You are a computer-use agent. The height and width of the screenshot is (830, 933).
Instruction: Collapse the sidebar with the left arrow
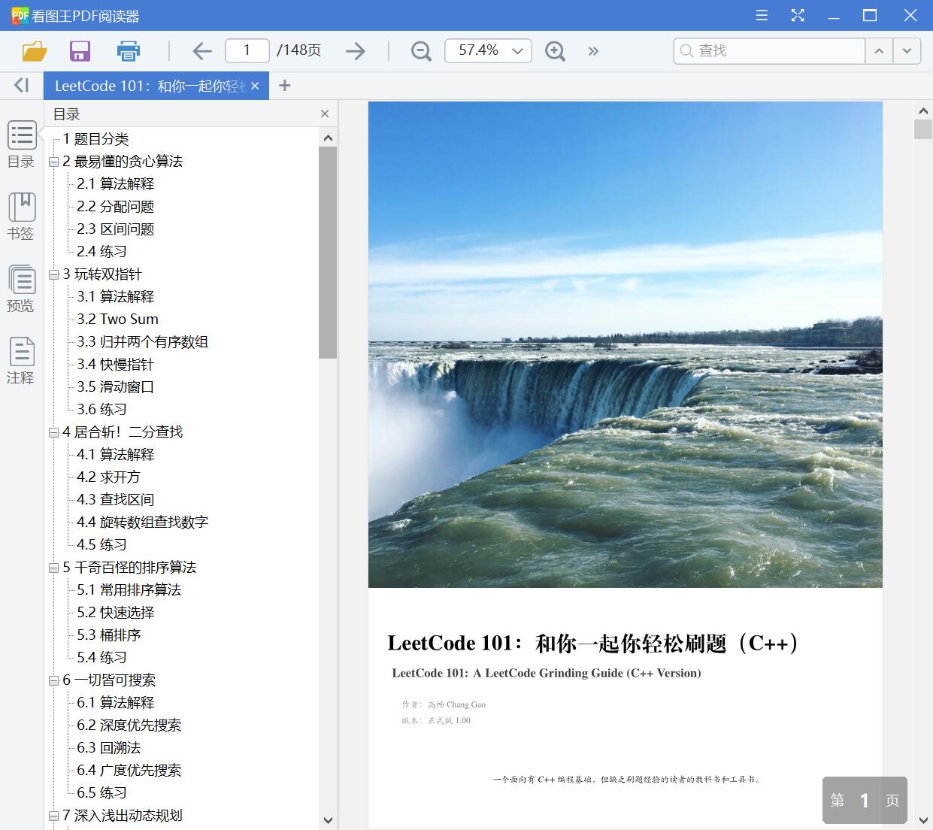[x=20, y=84]
